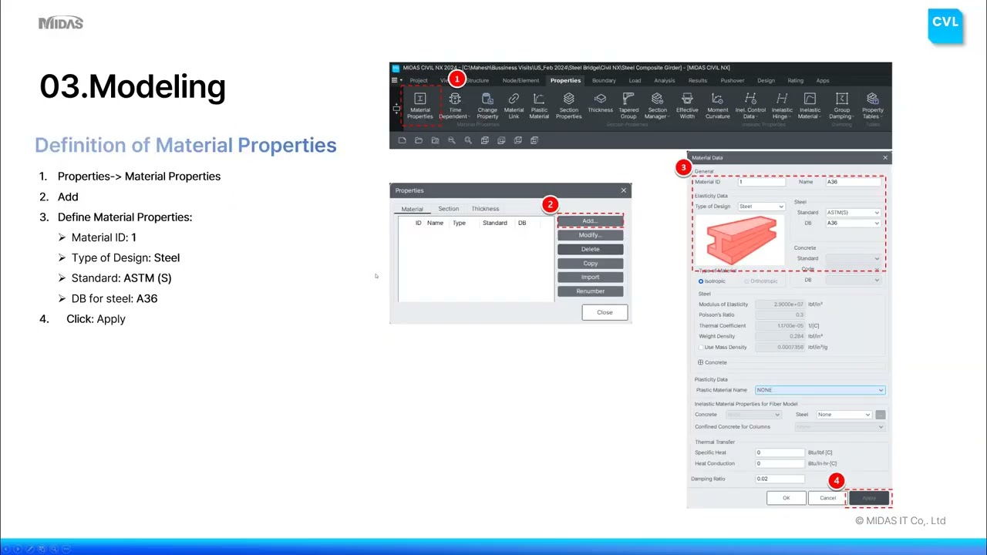This screenshot has width=987, height=555.
Task: Click the Specific Heat input field
Action: (x=780, y=452)
